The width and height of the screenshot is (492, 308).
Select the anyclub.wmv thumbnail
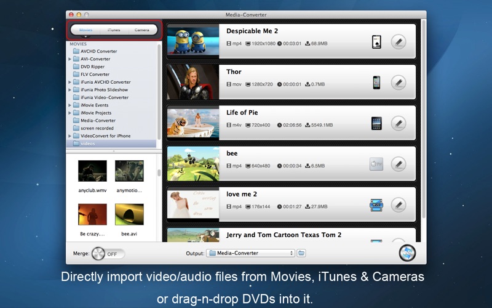click(x=92, y=171)
